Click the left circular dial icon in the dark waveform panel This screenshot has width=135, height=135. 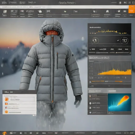95,41
